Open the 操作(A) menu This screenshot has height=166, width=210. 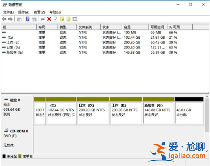pos(24,12)
